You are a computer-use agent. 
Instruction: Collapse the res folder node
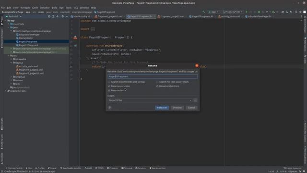tap(9, 56)
